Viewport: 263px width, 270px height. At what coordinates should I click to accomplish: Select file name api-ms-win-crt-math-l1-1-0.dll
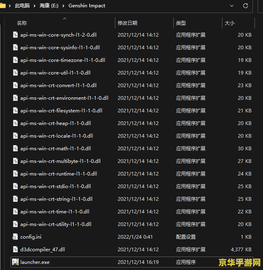tap(56, 149)
